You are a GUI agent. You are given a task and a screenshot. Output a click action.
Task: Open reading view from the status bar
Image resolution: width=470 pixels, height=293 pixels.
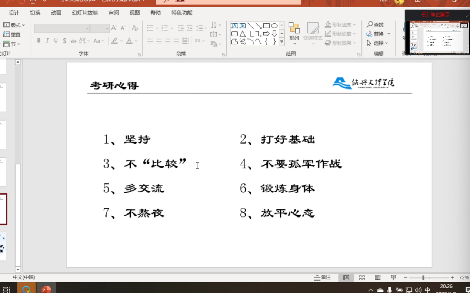tap(378, 277)
